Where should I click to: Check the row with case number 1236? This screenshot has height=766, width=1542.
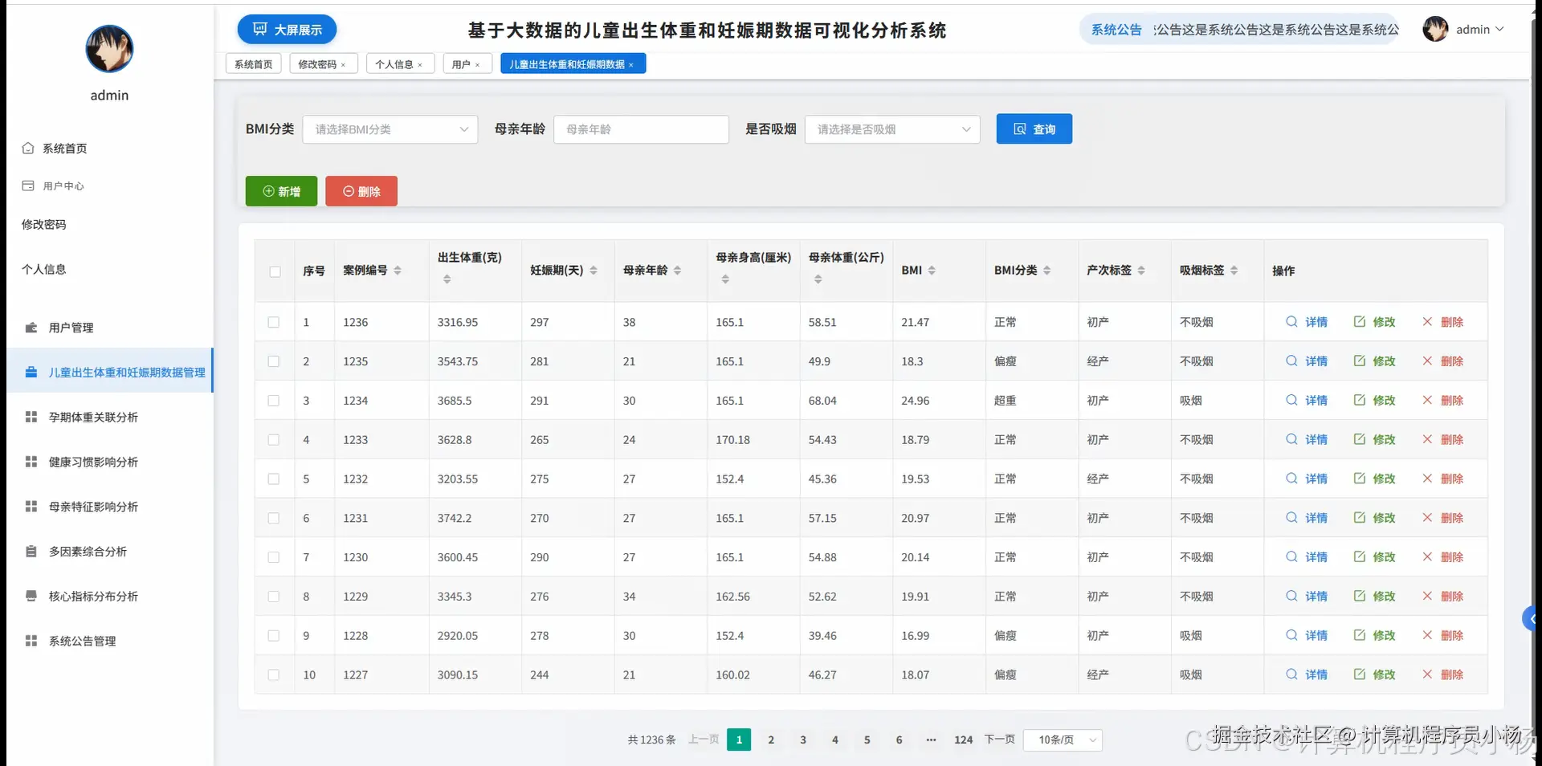(x=274, y=322)
